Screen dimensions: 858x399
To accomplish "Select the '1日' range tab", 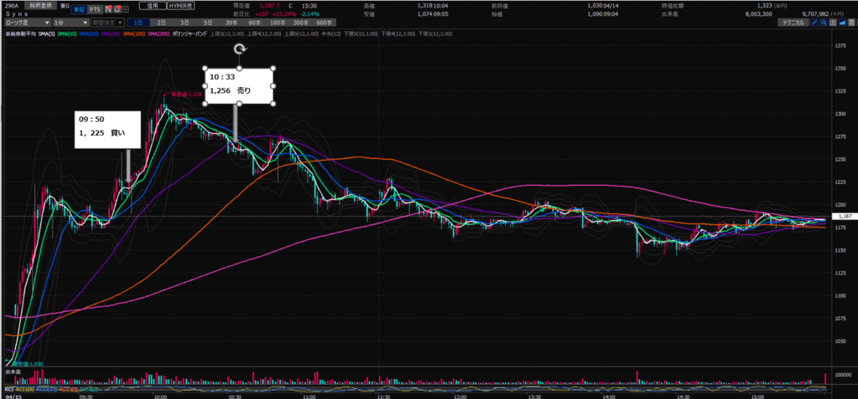I will point(138,23).
